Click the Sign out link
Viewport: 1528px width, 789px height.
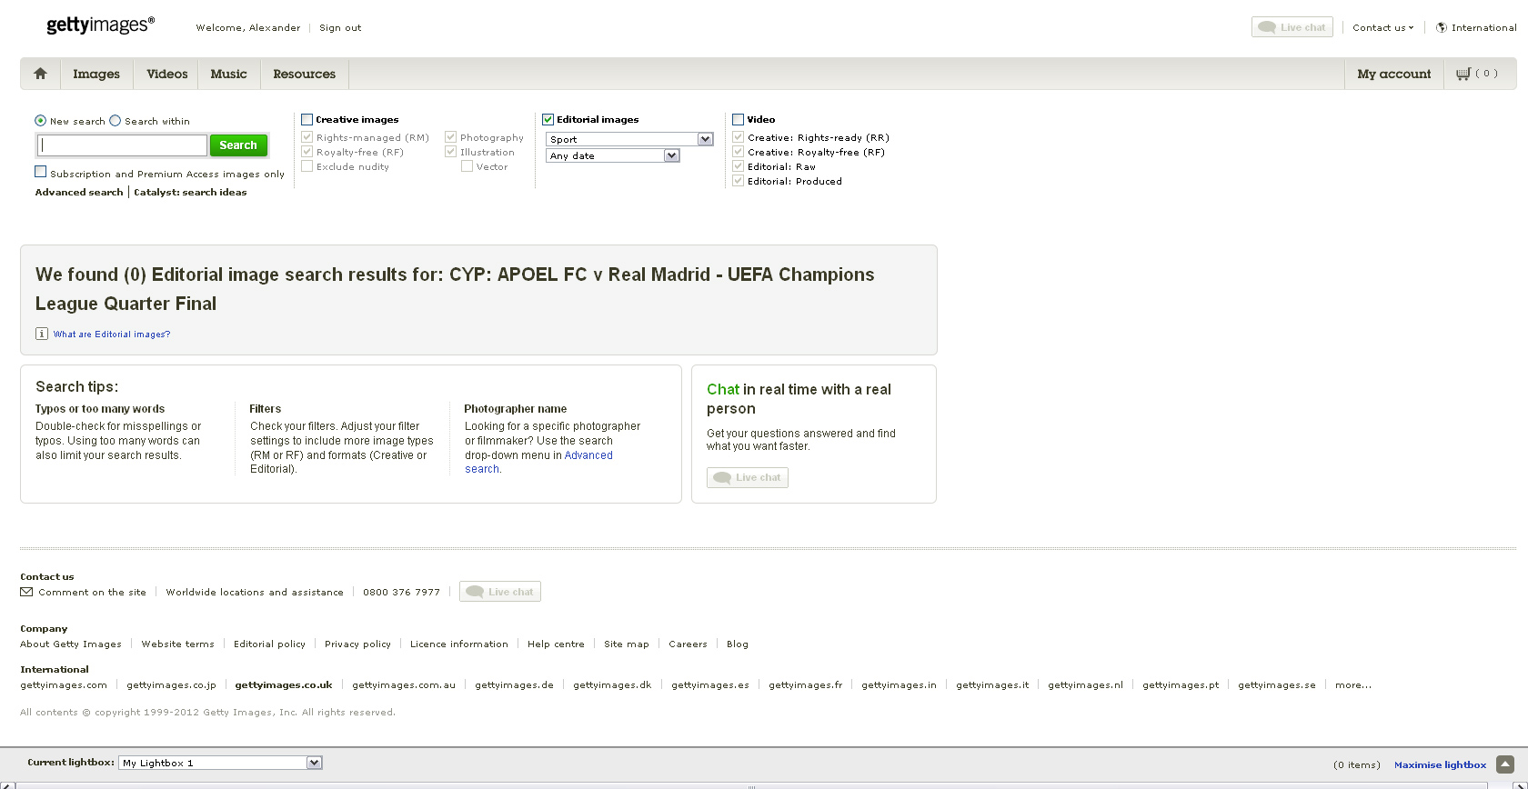pos(340,27)
